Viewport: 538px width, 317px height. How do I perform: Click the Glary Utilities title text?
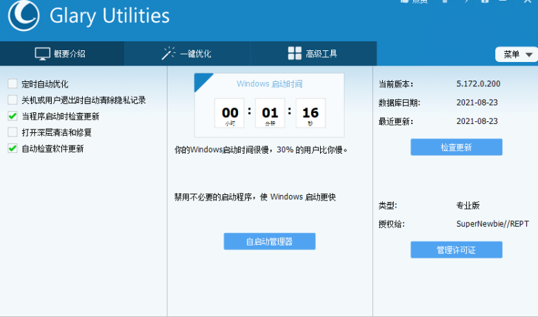[x=110, y=16]
